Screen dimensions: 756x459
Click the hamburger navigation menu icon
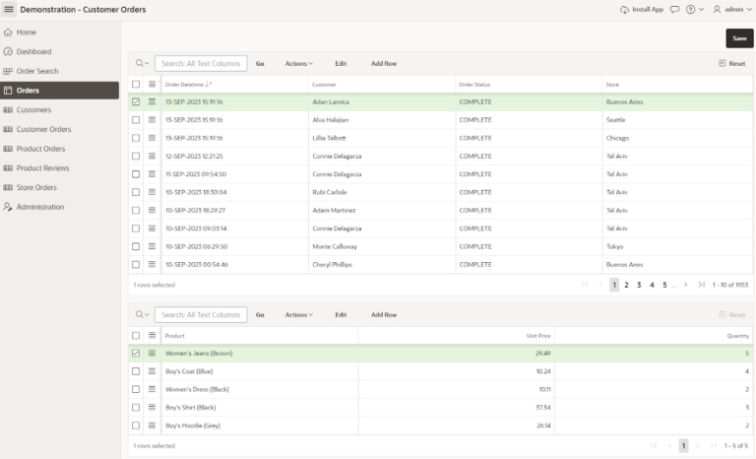[x=9, y=9]
